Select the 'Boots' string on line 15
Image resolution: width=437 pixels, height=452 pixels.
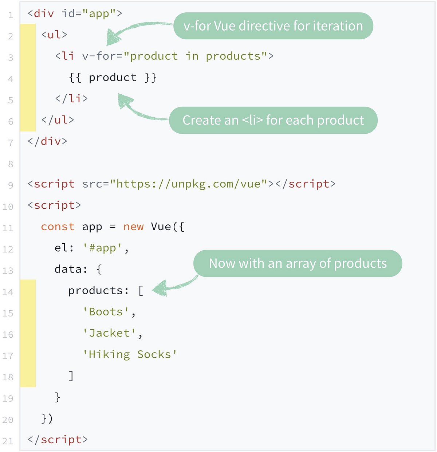coord(105,312)
